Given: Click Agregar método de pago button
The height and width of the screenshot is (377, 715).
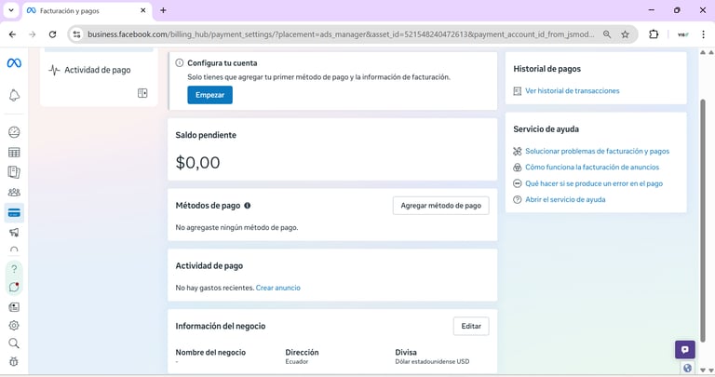Looking at the screenshot, I should pos(440,206).
